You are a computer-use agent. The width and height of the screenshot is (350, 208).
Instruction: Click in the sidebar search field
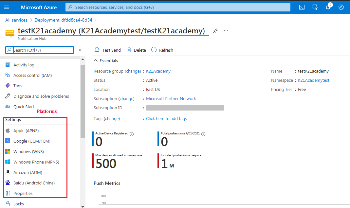click(x=39, y=50)
